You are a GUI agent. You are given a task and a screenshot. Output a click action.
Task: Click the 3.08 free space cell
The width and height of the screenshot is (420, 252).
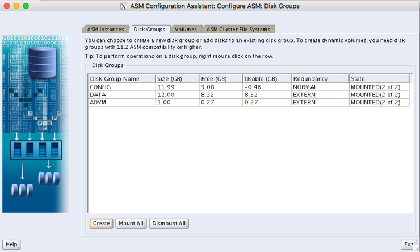tap(221, 87)
